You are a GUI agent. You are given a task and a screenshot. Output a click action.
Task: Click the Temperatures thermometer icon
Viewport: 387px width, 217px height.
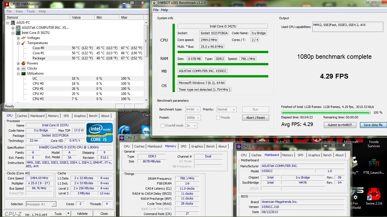[x=24, y=43]
